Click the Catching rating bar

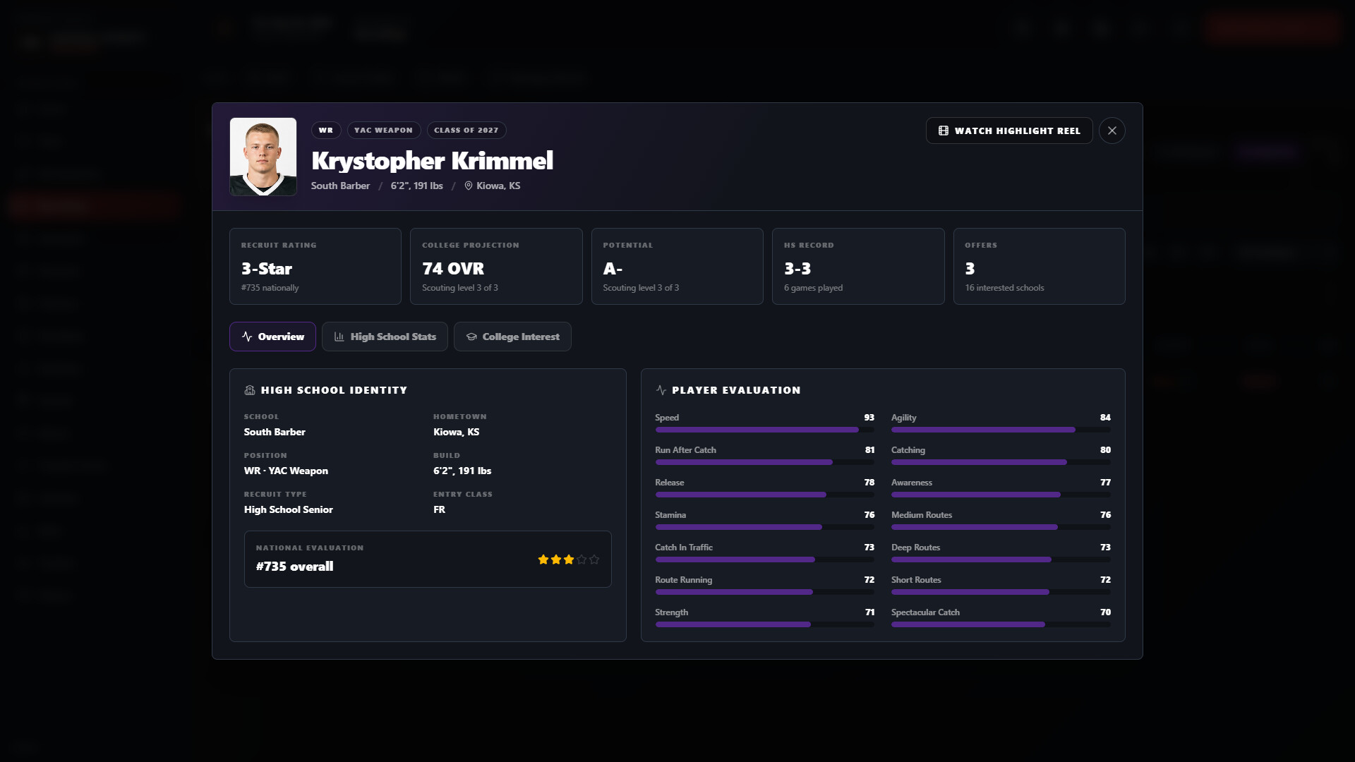pyautogui.click(x=1001, y=462)
